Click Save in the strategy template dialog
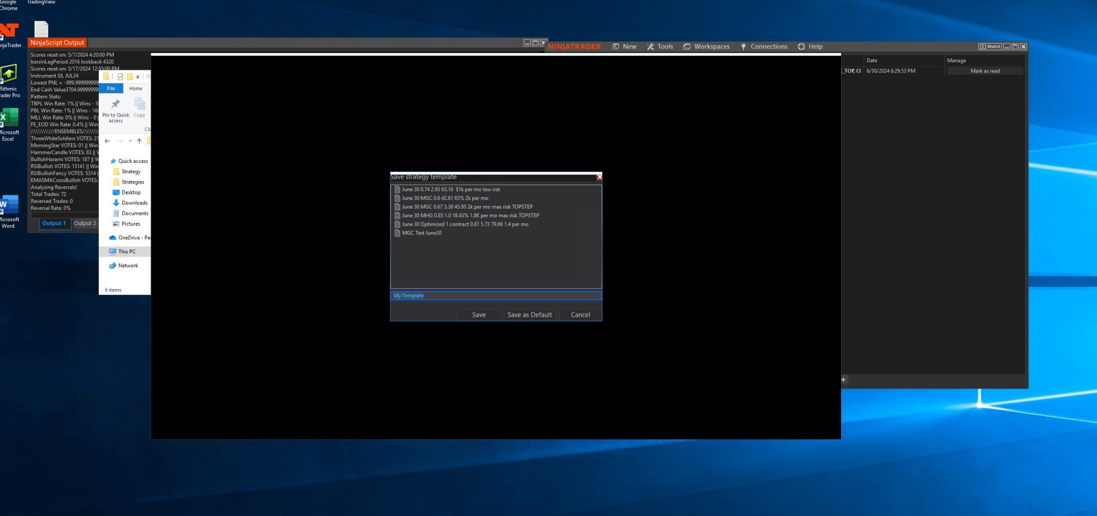This screenshot has width=1097, height=516. (479, 315)
